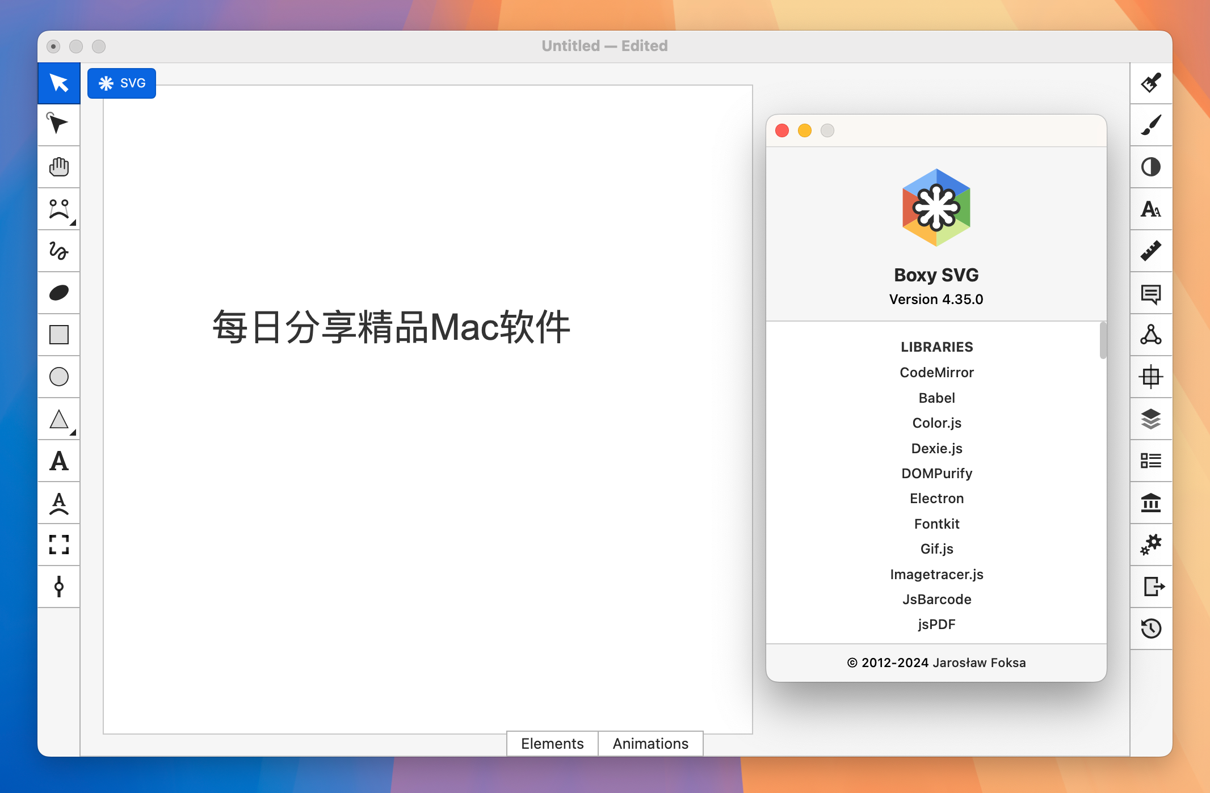The height and width of the screenshot is (793, 1210).
Task: Click the Version 4.35.0 text
Action: 936,300
